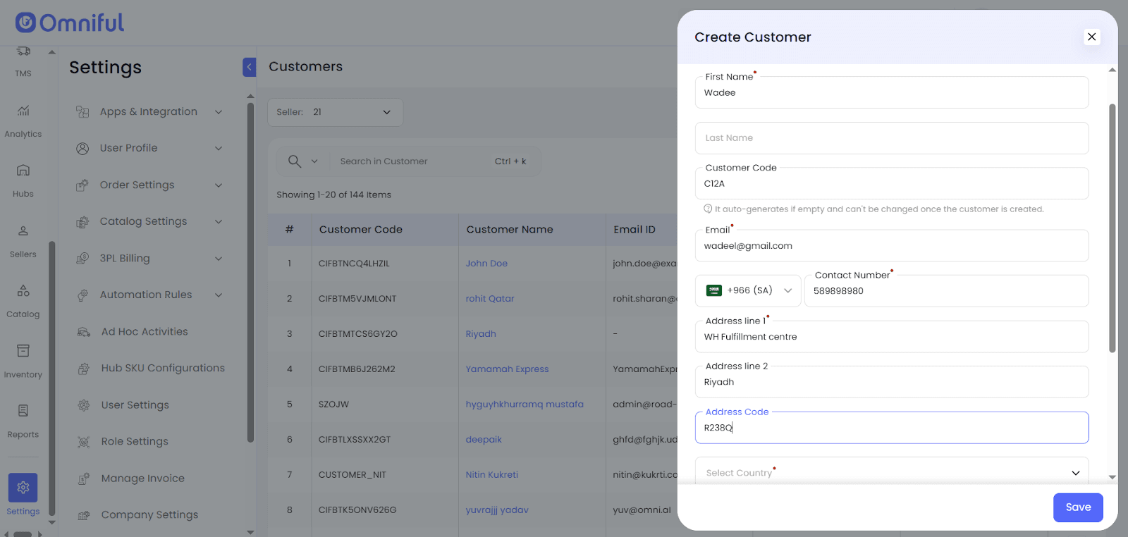This screenshot has height=537, width=1128.
Task: Open Role Settings menu item
Action: point(135,442)
